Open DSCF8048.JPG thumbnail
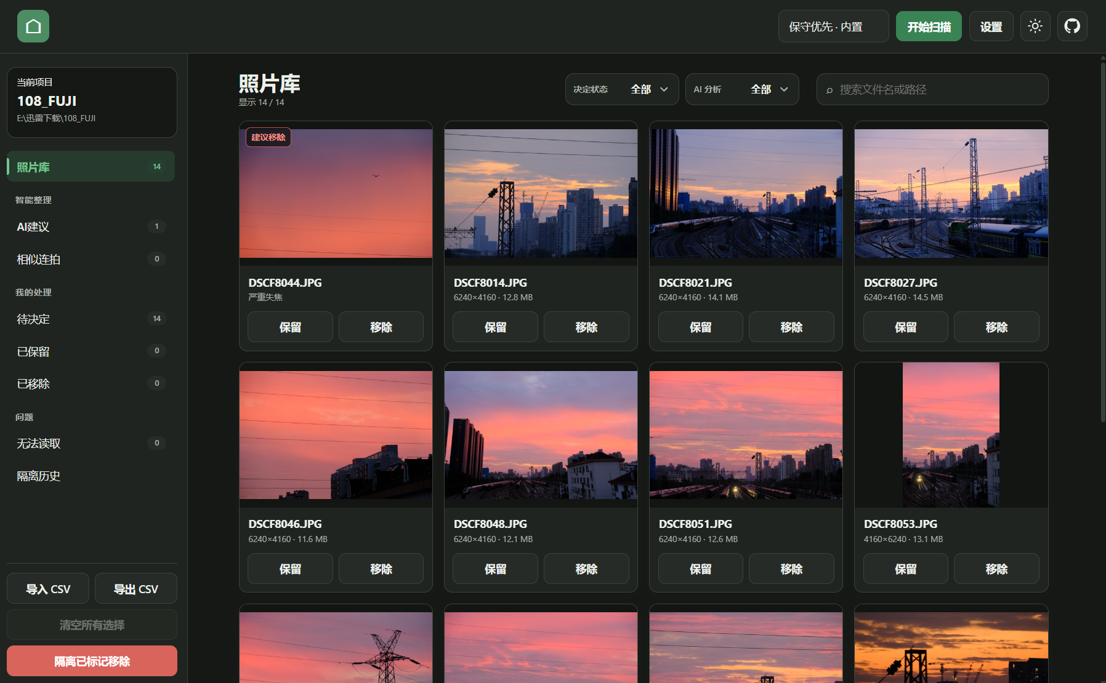 pos(541,435)
